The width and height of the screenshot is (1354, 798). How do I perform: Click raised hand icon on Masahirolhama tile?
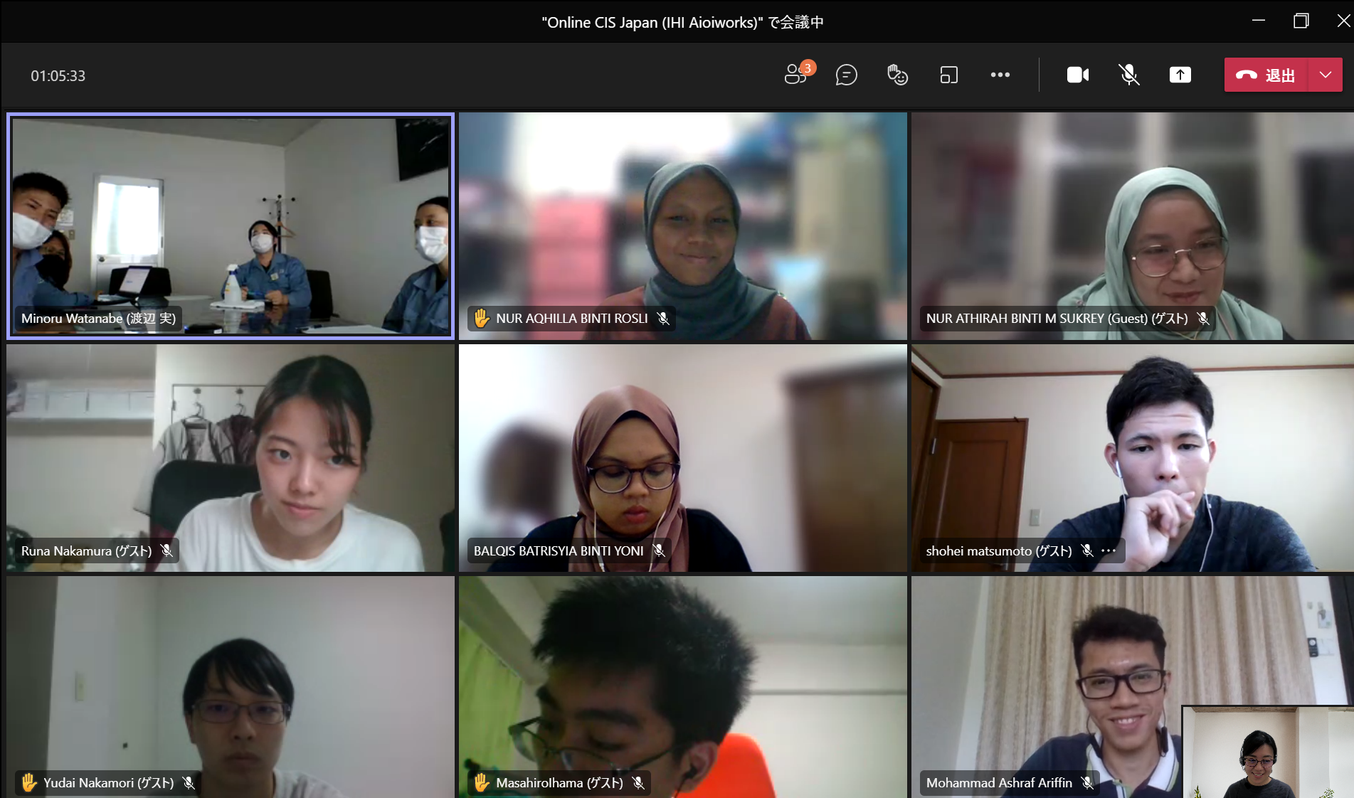[x=482, y=782]
